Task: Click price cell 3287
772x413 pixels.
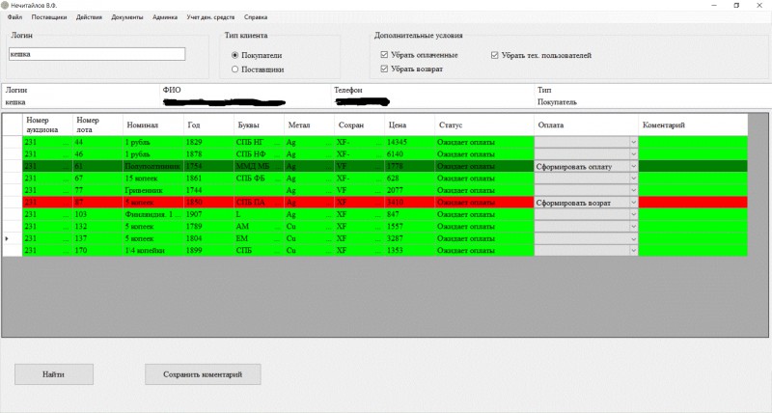Action: pos(410,238)
